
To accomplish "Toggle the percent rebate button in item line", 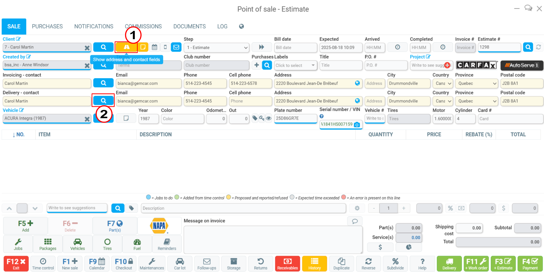I will click(450, 208).
